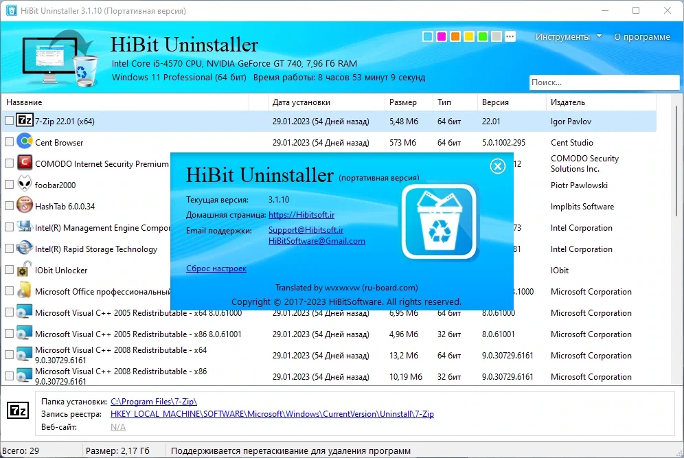The width and height of the screenshot is (684, 458).
Task: Maximize the HiBit Uninstaller window
Action: [x=635, y=10]
